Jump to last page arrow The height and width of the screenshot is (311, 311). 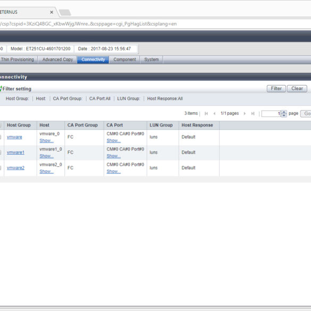pyautogui.click(x=253, y=113)
